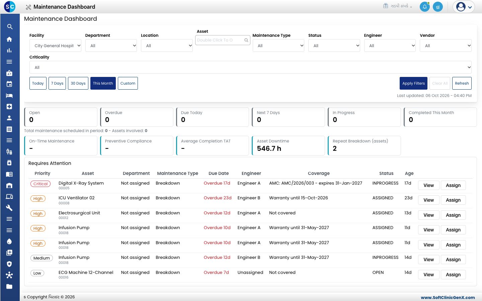Open the Maintenance Type dropdown
Image resolution: width=482 pixels, height=301 pixels.
[278, 45]
